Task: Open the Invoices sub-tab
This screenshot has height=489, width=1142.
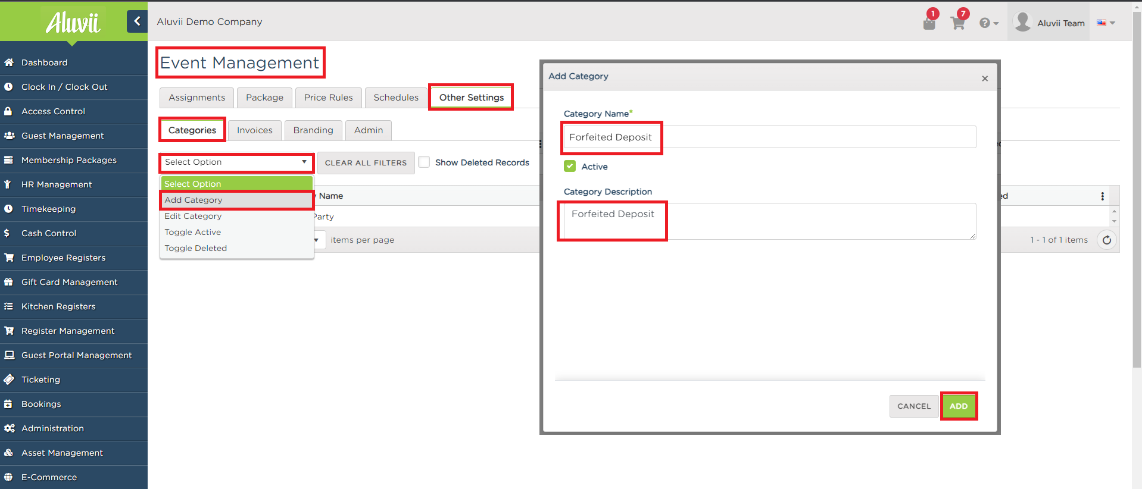Action: [x=255, y=130]
